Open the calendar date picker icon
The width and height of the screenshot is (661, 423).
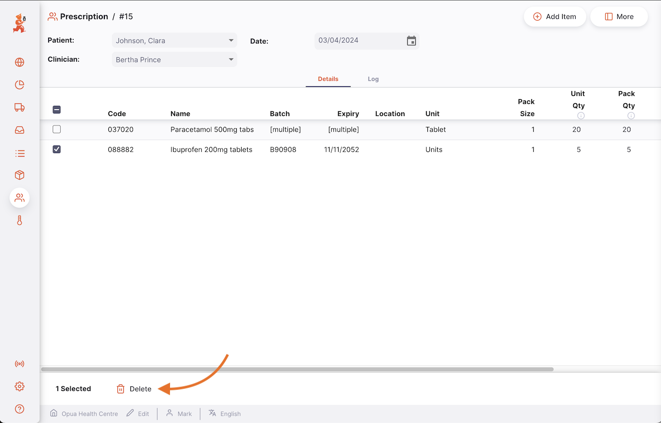point(411,41)
